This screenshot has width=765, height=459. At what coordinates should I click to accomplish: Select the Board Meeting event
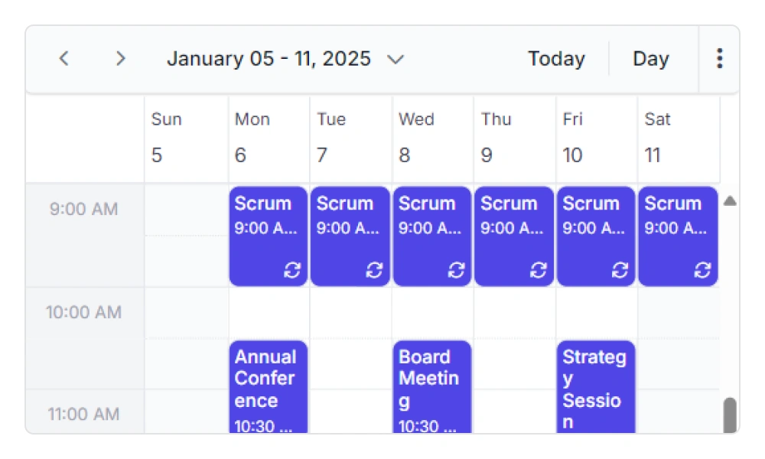pyautogui.click(x=431, y=382)
